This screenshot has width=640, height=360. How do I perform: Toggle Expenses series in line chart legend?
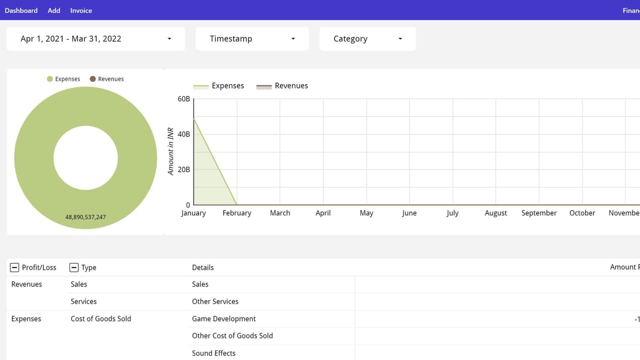(x=218, y=86)
